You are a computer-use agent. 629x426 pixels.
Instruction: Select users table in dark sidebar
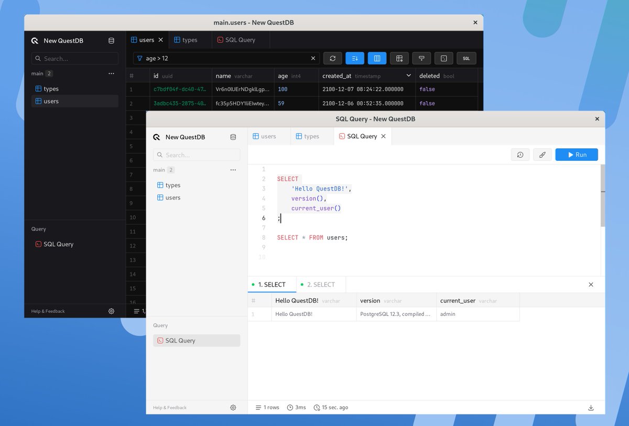[x=75, y=101]
